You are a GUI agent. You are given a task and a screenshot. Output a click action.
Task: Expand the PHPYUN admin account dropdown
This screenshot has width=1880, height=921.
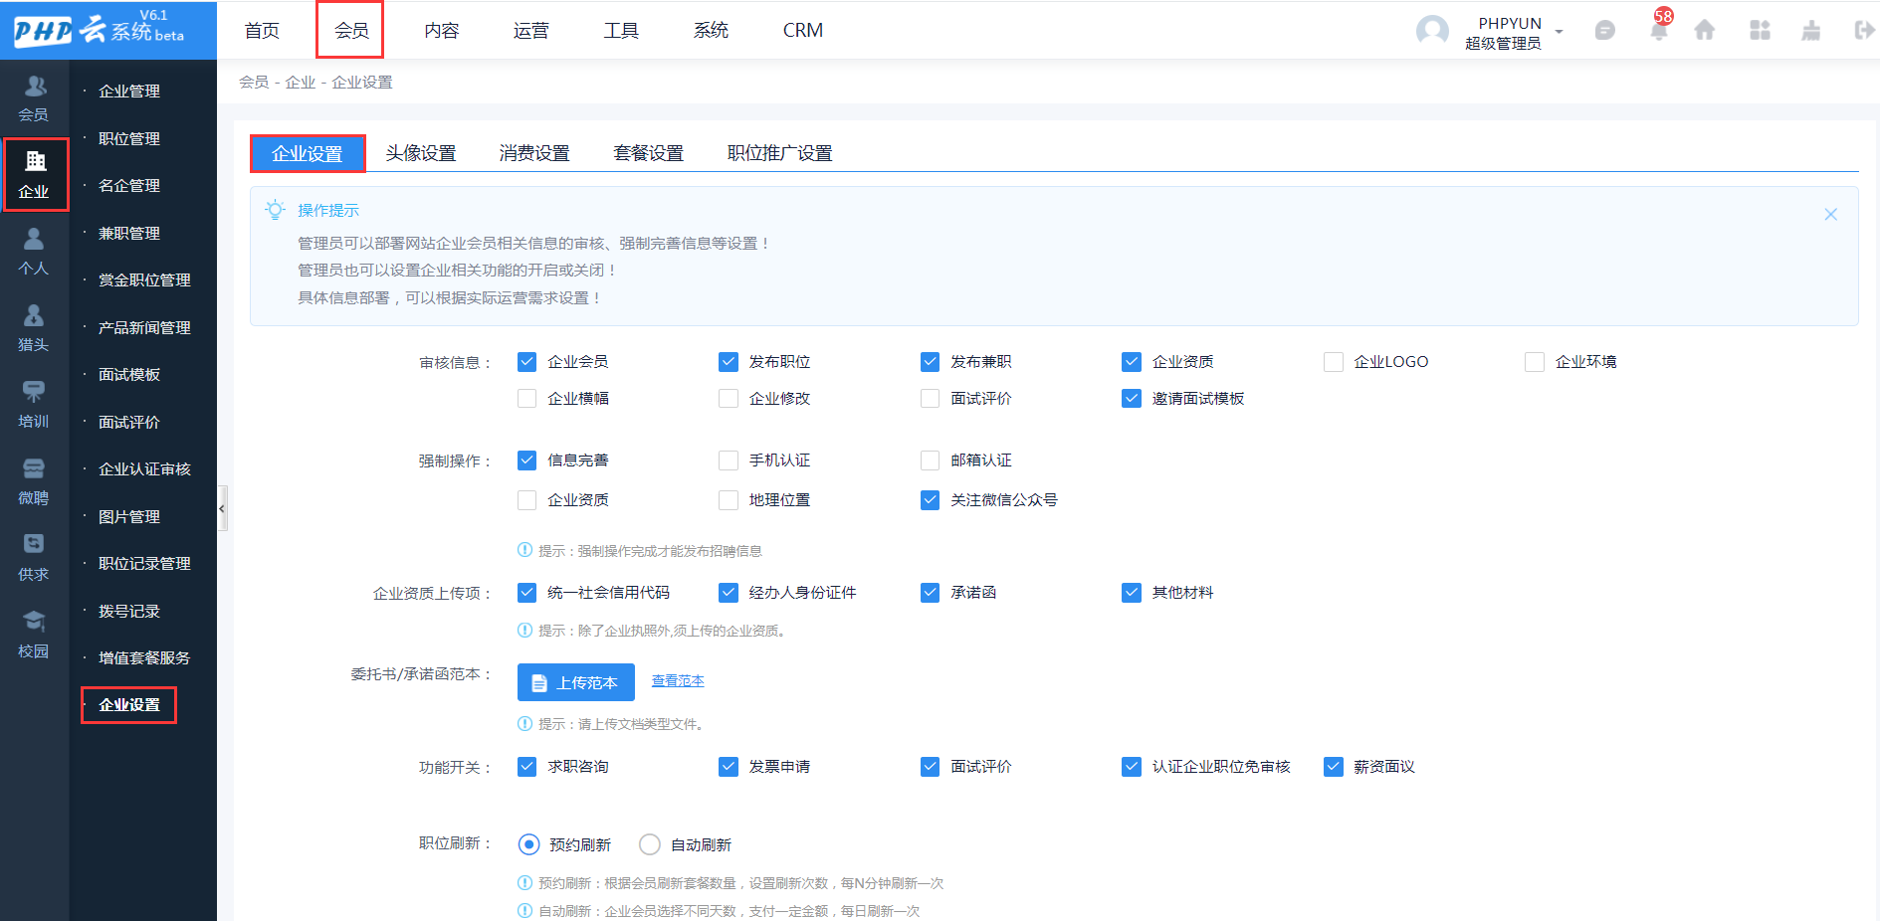tap(1559, 31)
